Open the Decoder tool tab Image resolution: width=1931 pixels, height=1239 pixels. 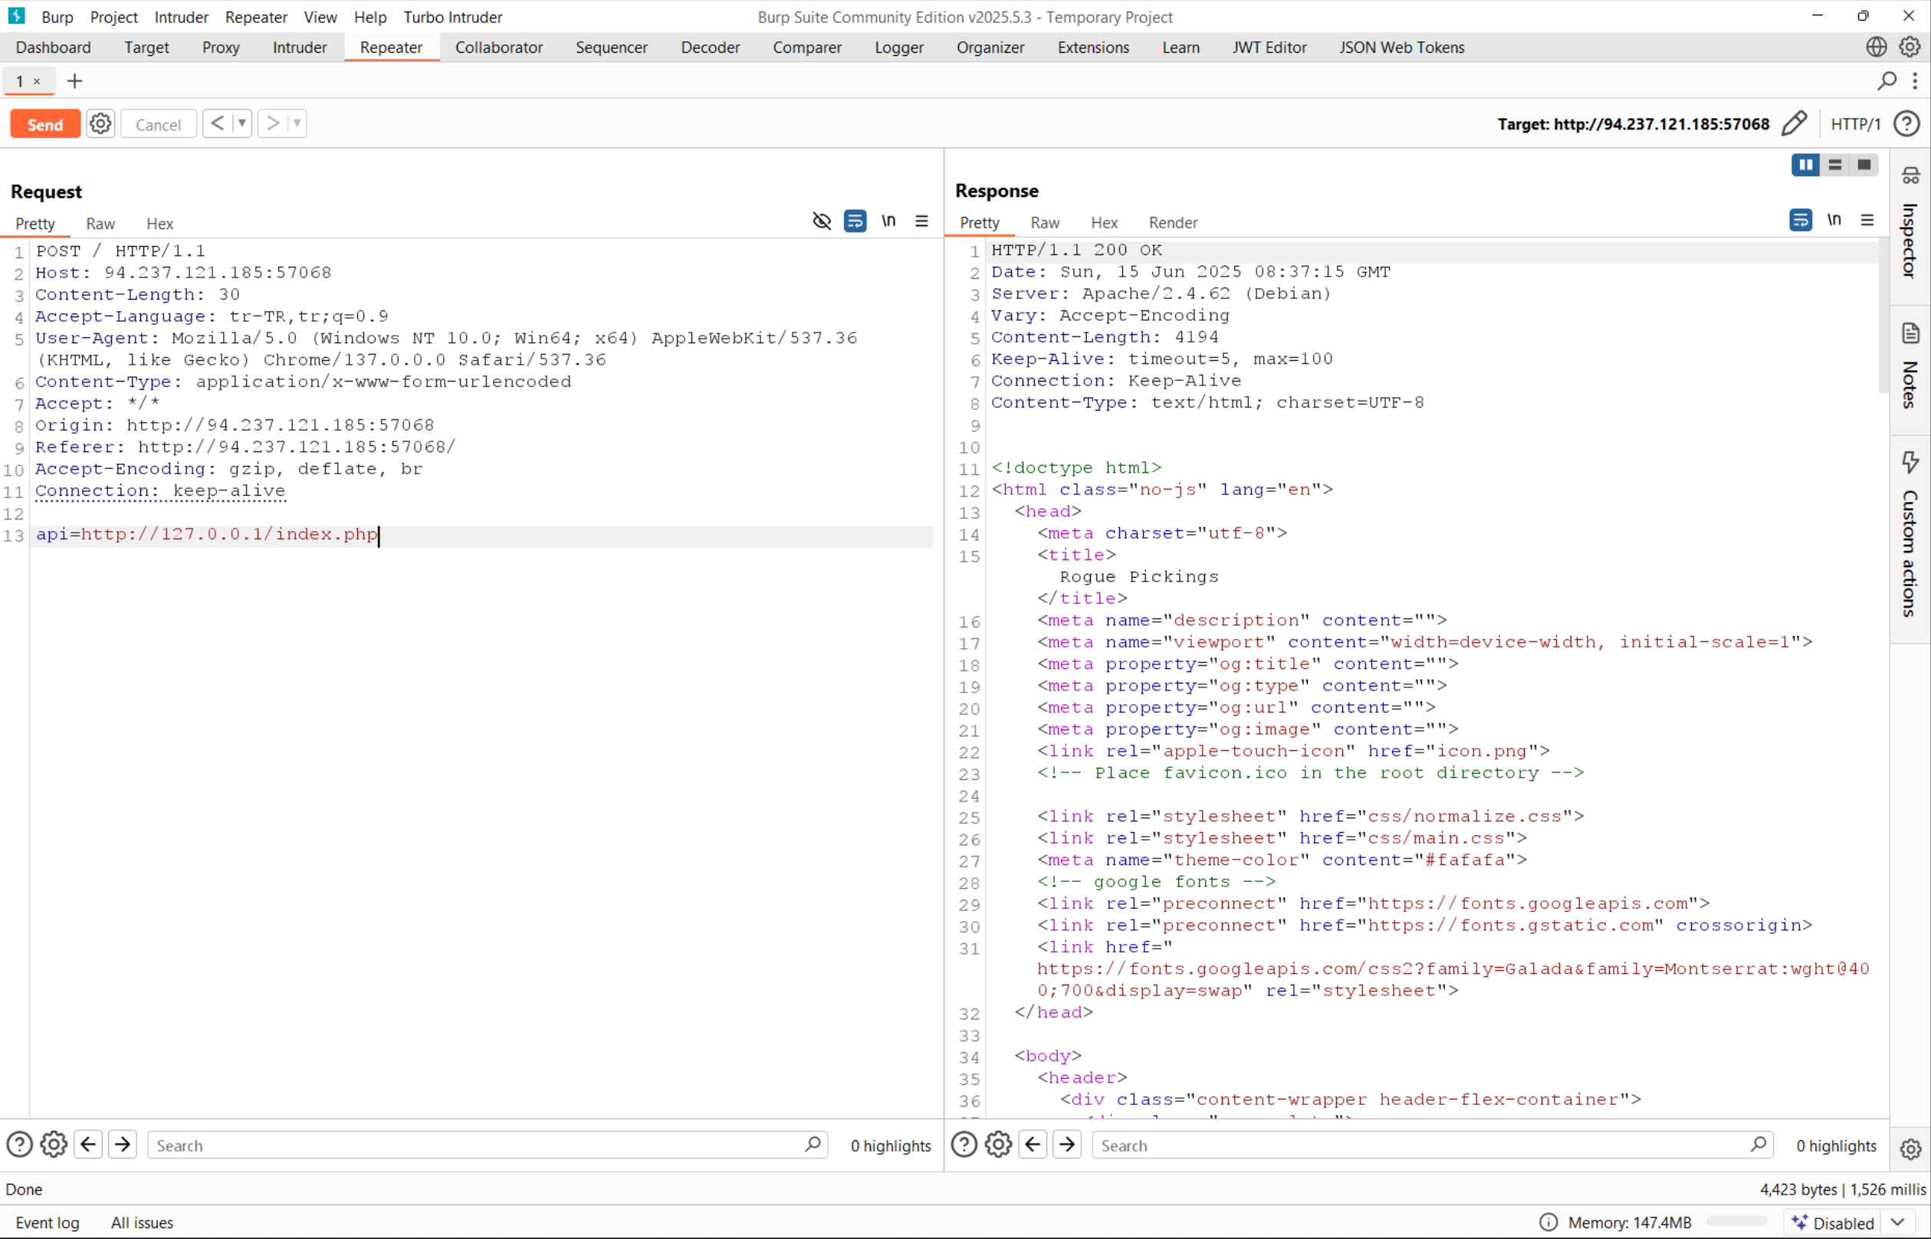coord(710,48)
